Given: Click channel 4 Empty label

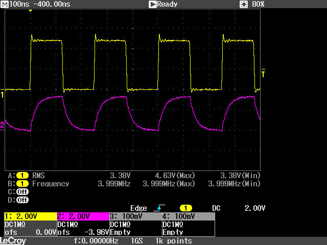Looking at the screenshot, I should tap(173, 232).
